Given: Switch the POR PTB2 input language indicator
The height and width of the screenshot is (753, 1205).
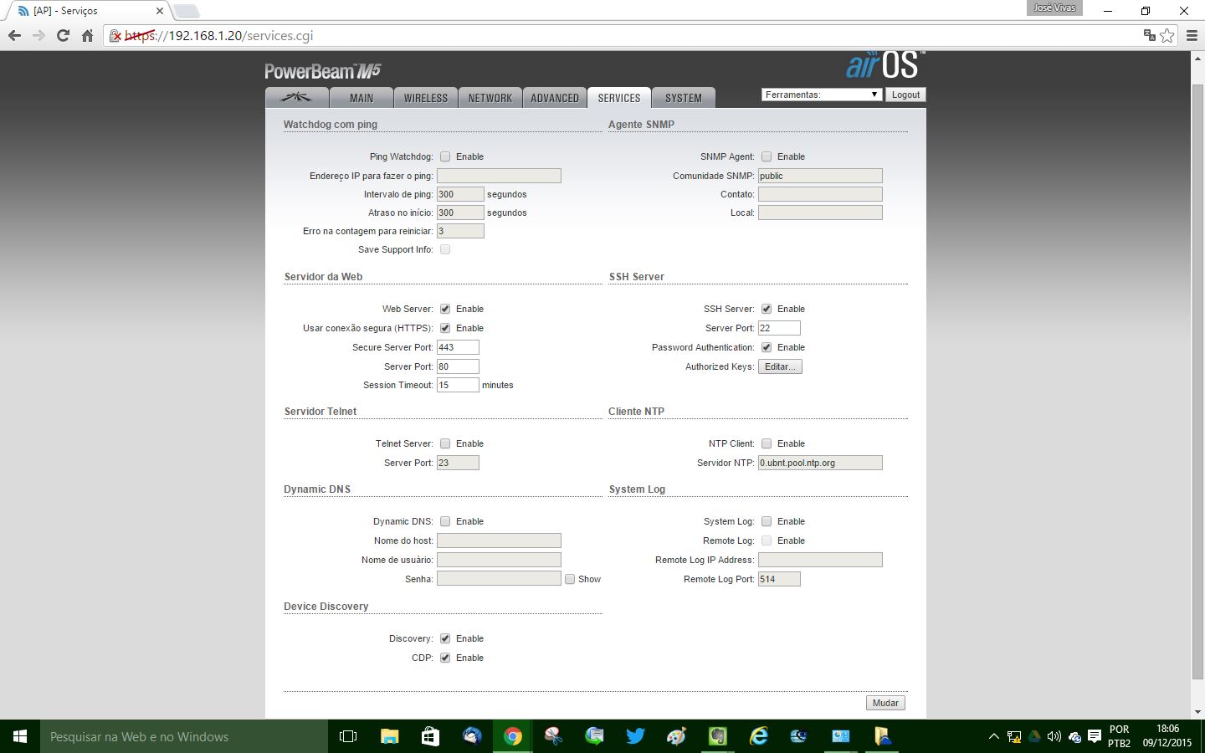Looking at the screenshot, I should tap(1119, 736).
